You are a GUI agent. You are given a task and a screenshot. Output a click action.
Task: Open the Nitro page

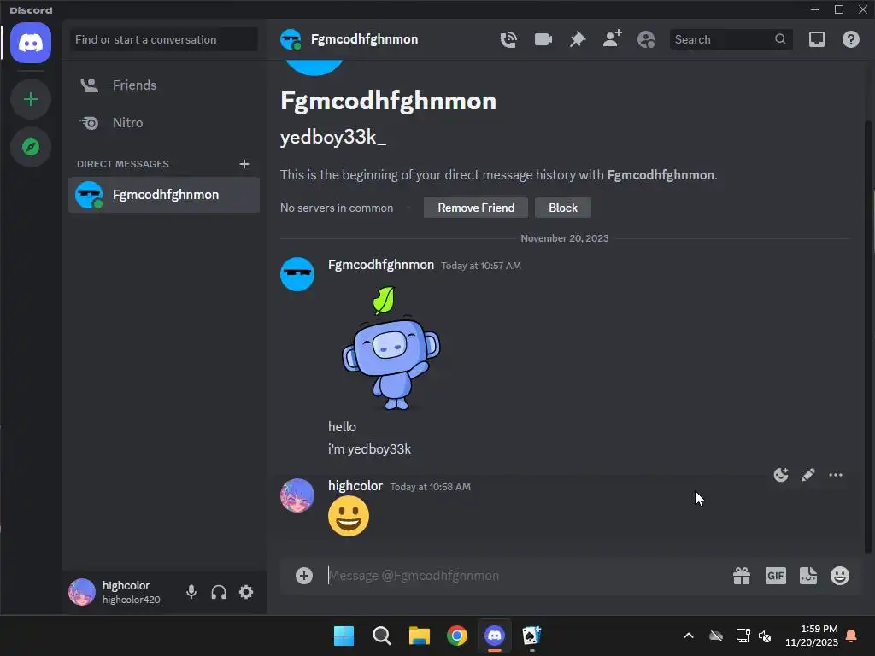click(x=164, y=123)
